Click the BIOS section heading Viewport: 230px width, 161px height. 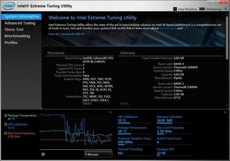tap(124, 104)
